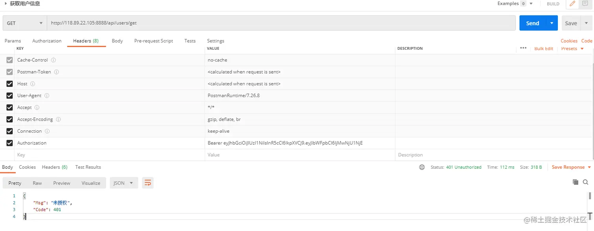This screenshot has width=594, height=231.
Task: Uncheck the Accept header checkbox
Action: pos(10,107)
